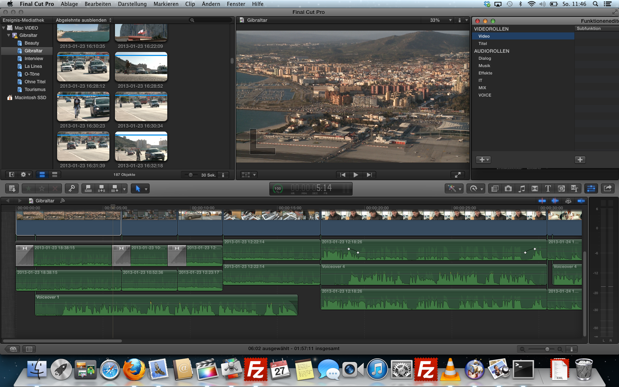Switch event browser to filmstrip view
Image resolution: width=619 pixels, height=387 pixels.
pos(42,175)
